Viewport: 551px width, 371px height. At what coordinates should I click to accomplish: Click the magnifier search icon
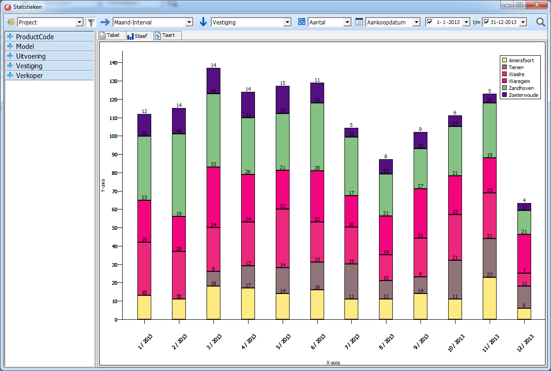pyautogui.click(x=540, y=22)
